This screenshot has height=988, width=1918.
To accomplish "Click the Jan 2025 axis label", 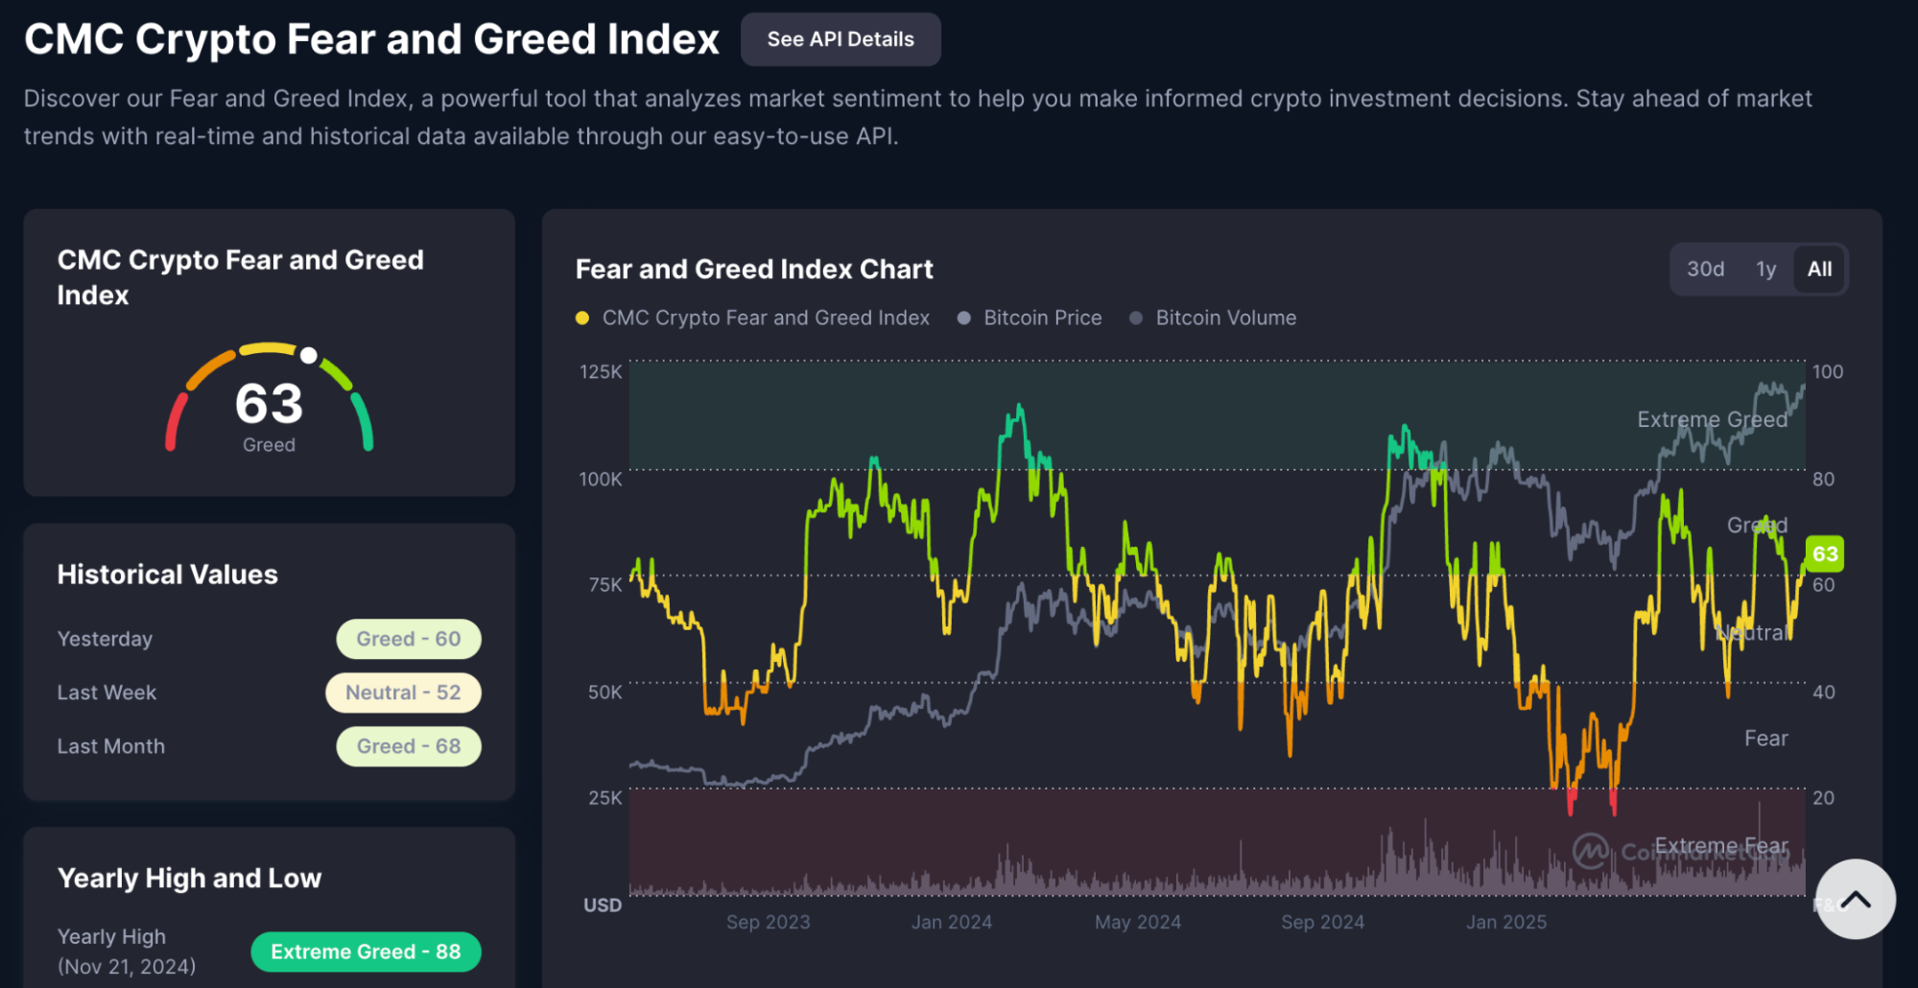I will pyautogui.click(x=1506, y=922).
